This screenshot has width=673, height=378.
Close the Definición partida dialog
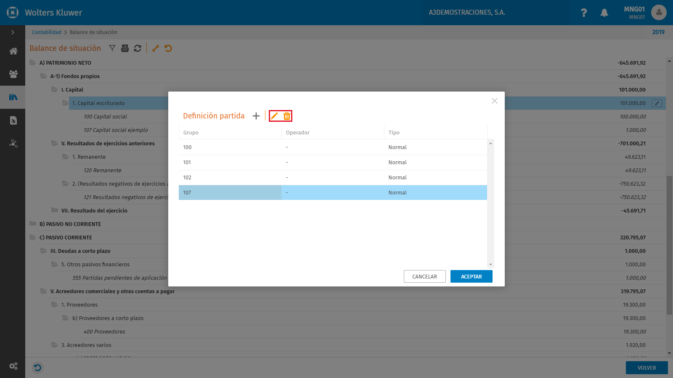click(495, 101)
